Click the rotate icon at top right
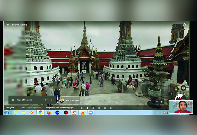Image resolution: width=197 pixels, height=135 pixels. tap(184, 25)
